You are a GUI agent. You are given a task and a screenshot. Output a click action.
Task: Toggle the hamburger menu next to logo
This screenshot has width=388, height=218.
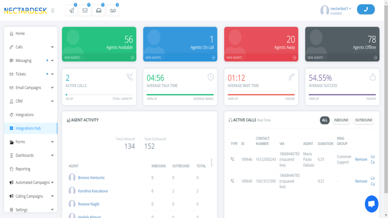point(53,10)
